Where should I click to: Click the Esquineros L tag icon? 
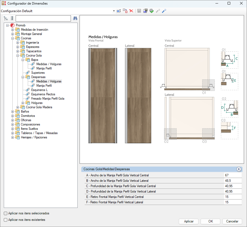(28, 90)
